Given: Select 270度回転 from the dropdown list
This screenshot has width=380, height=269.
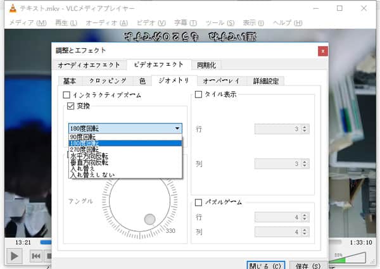Looking at the screenshot, I should [125, 149].
